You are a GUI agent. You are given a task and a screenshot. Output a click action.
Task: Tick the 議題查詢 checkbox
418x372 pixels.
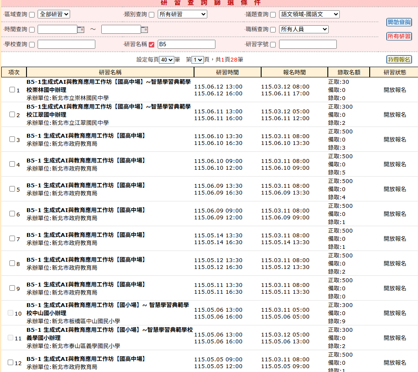[273, 15]
